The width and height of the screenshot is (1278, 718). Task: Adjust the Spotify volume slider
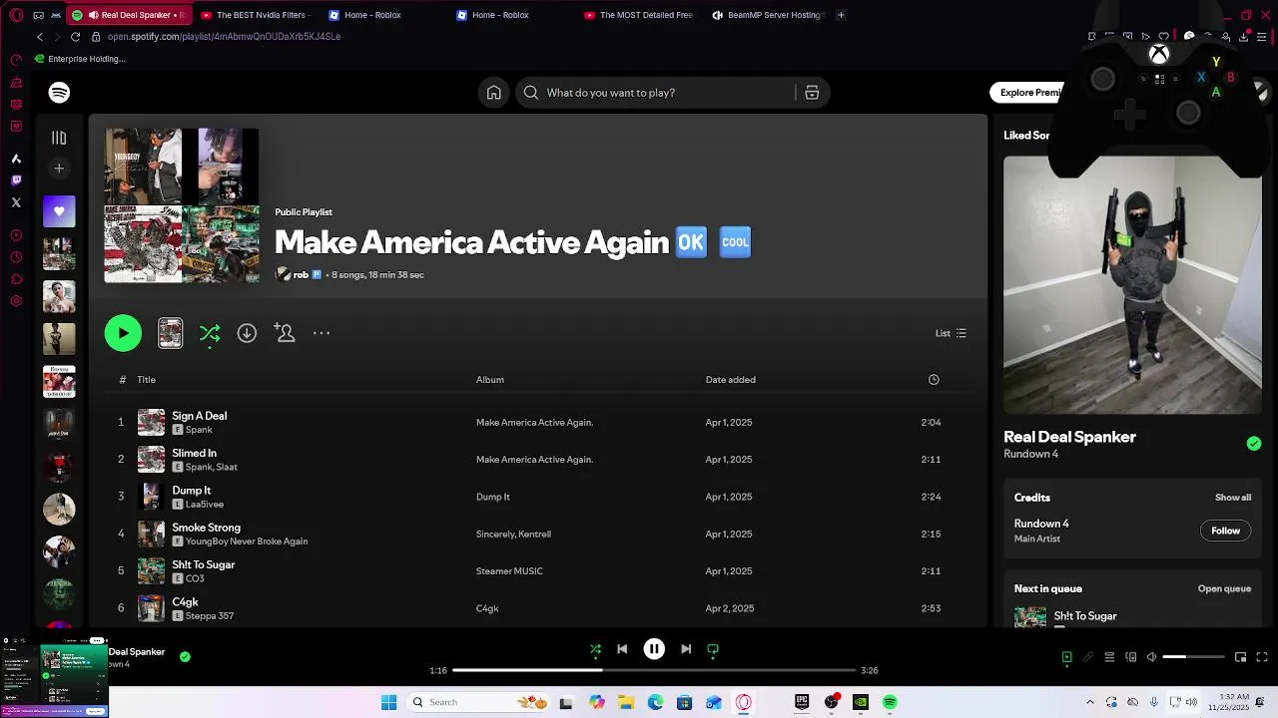[1193, 657]
